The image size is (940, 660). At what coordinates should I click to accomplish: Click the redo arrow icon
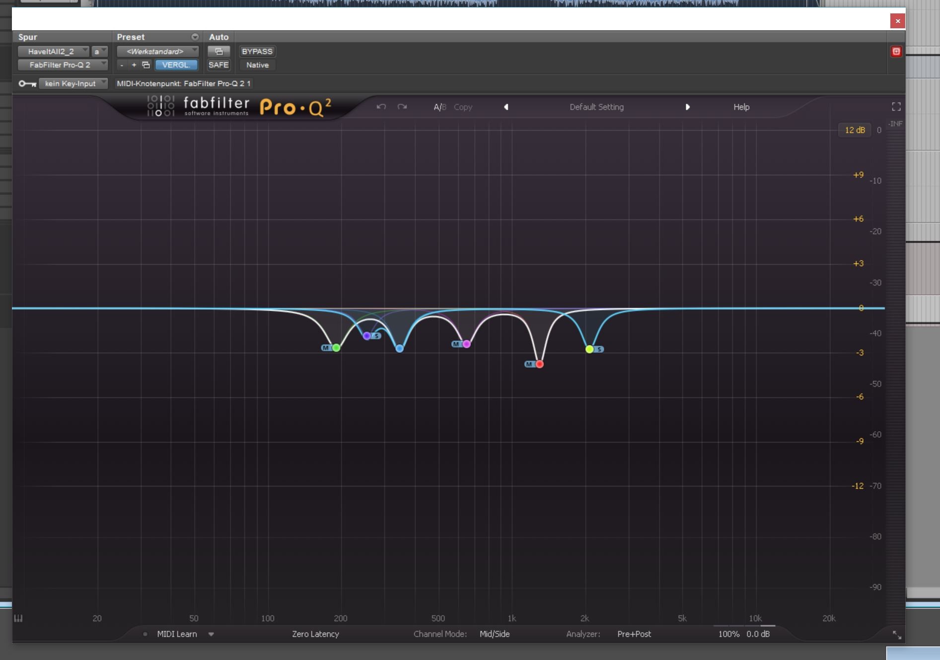[x=402, y=107]
